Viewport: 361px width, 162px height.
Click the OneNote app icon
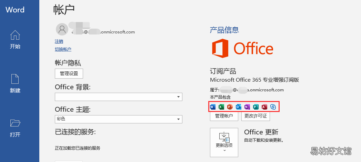247,107
